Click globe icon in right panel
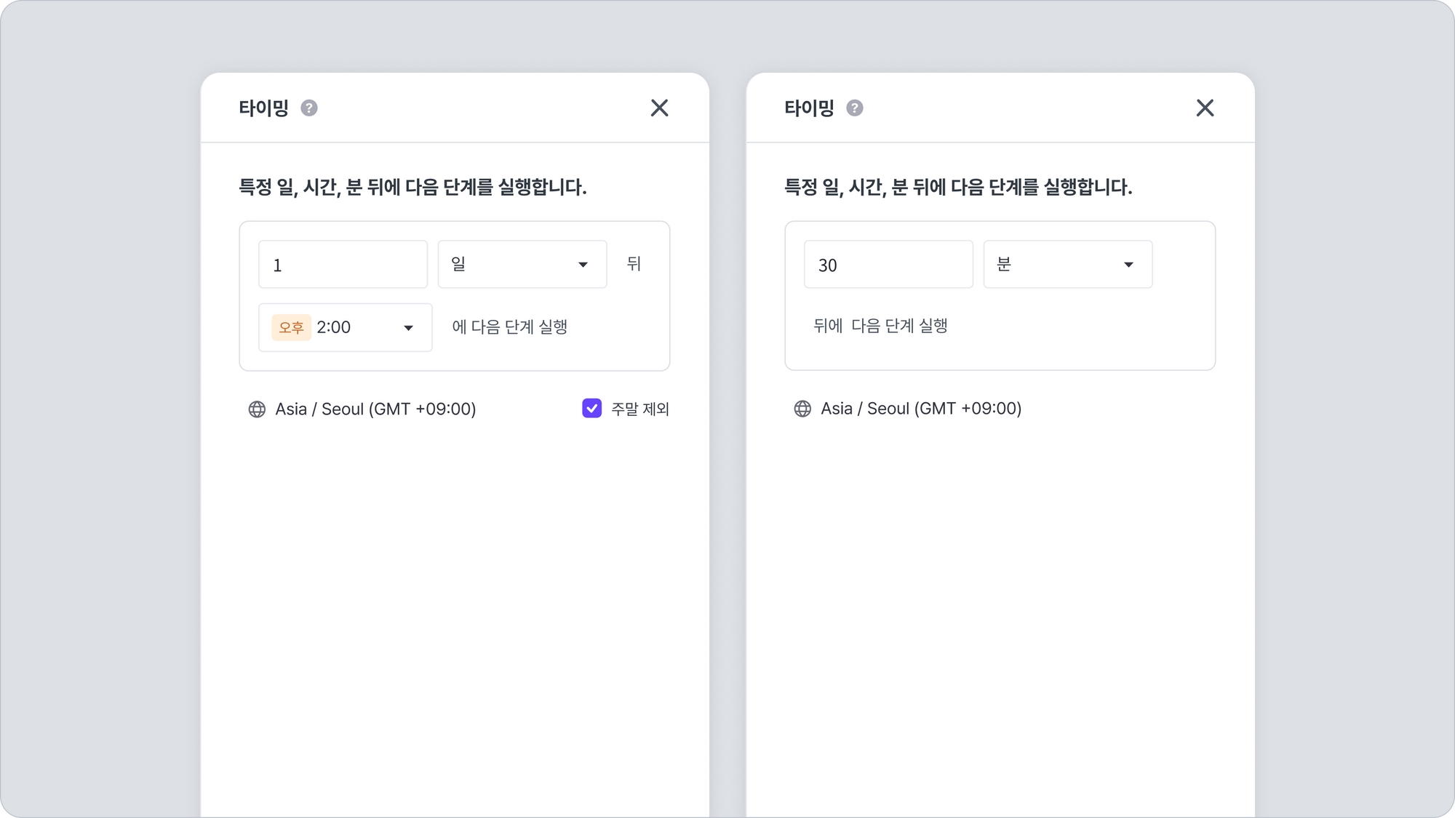Image resolution: width=1455 pixels, height=818 pixels. tap(802, 409)
